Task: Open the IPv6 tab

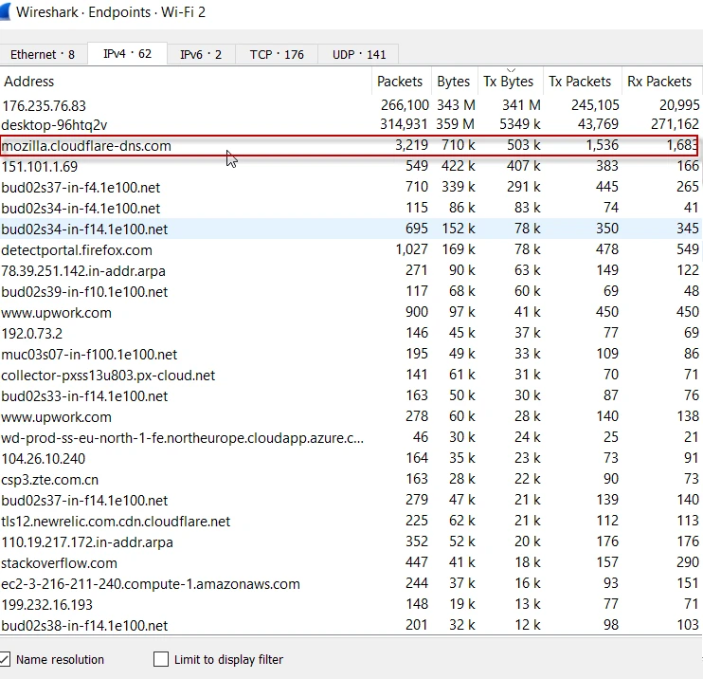Action: tap(201, 54)
